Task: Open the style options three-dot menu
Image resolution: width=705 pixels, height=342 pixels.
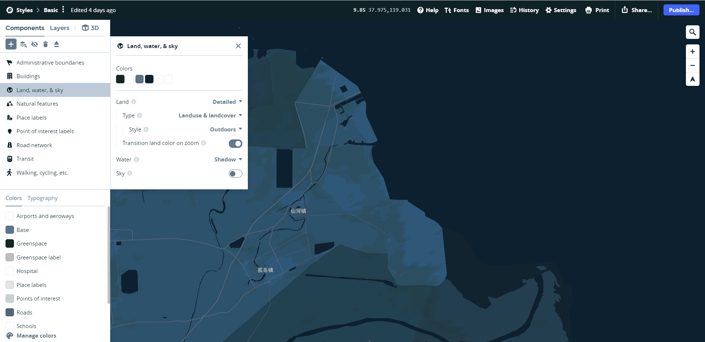Action: (x=63, y=10)
